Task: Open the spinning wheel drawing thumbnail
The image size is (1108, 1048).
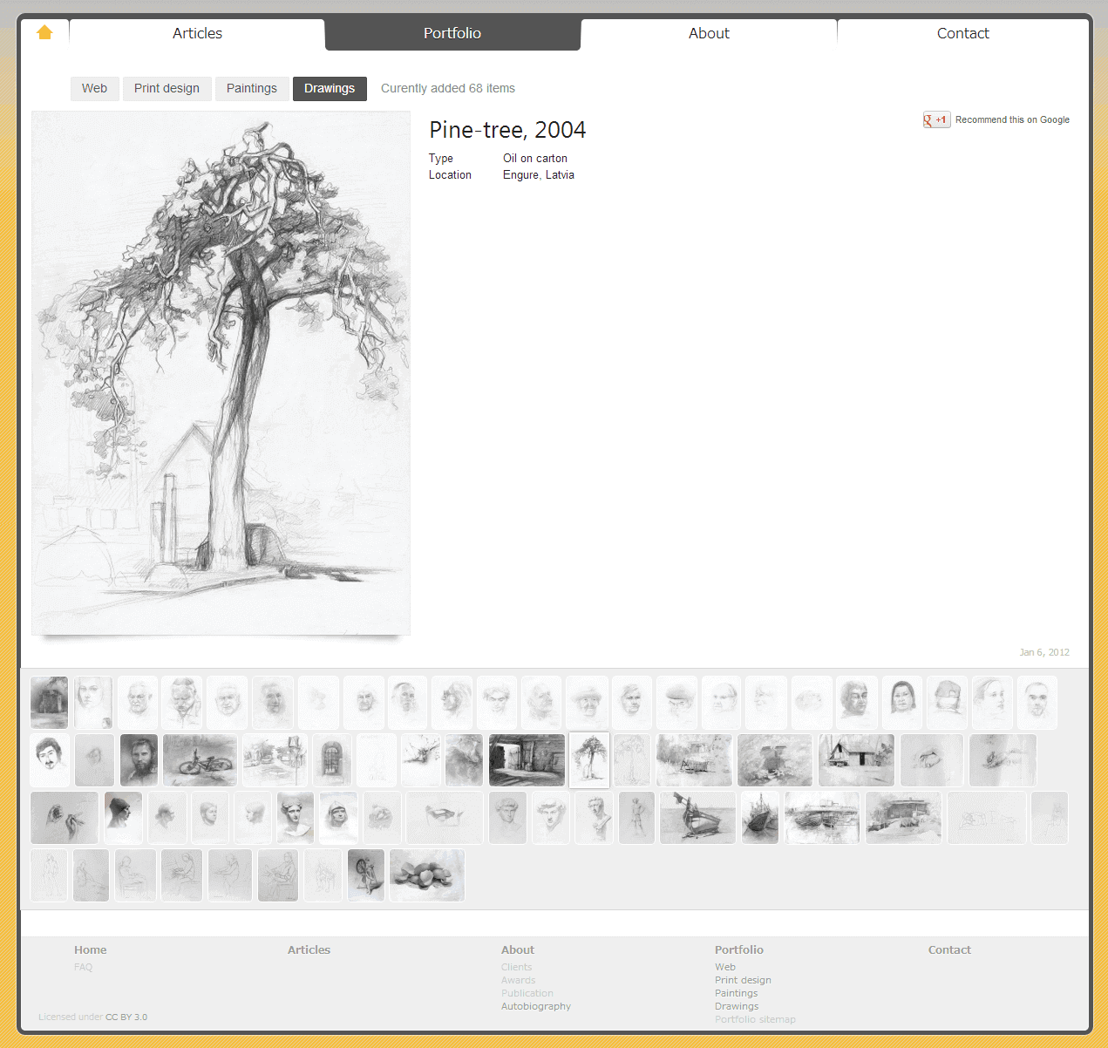Action: click(x=365, y=875)
